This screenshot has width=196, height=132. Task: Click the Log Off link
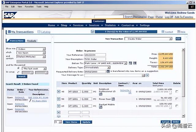[x=169, y=17]
